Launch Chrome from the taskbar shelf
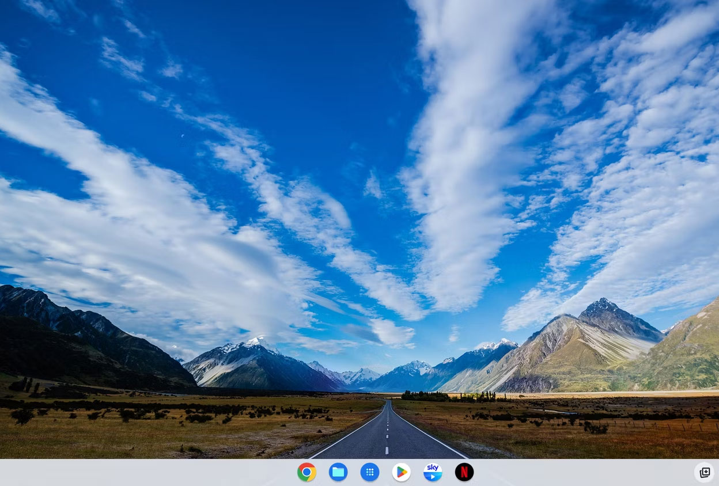The width and height of the screenshot is (719, 486). 307,472
